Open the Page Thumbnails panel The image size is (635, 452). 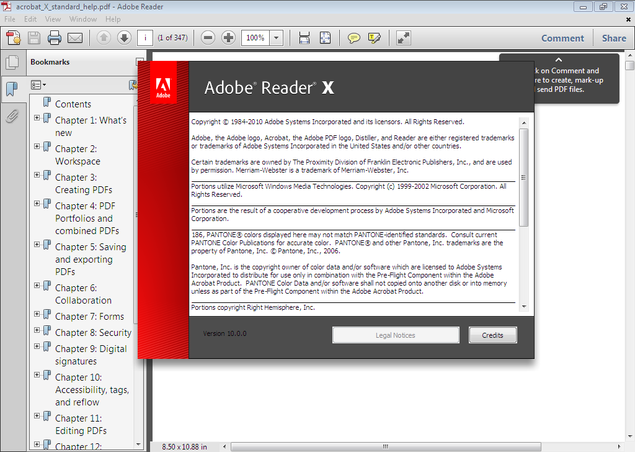(13, 61)
